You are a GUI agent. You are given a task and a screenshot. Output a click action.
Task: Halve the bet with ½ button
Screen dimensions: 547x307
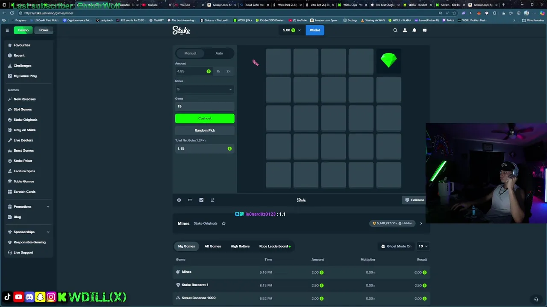pos(218,71)
